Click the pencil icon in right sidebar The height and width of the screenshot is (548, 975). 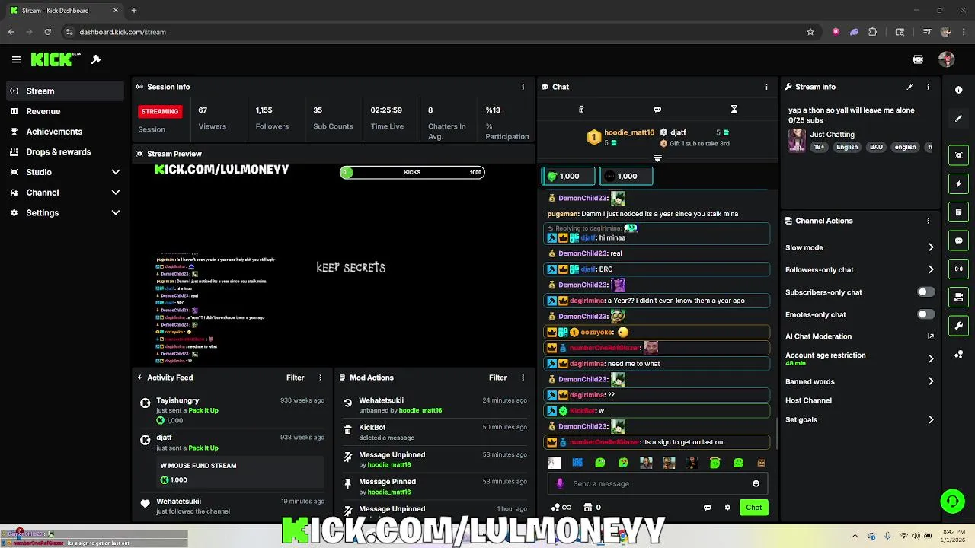tap(959, 119)
